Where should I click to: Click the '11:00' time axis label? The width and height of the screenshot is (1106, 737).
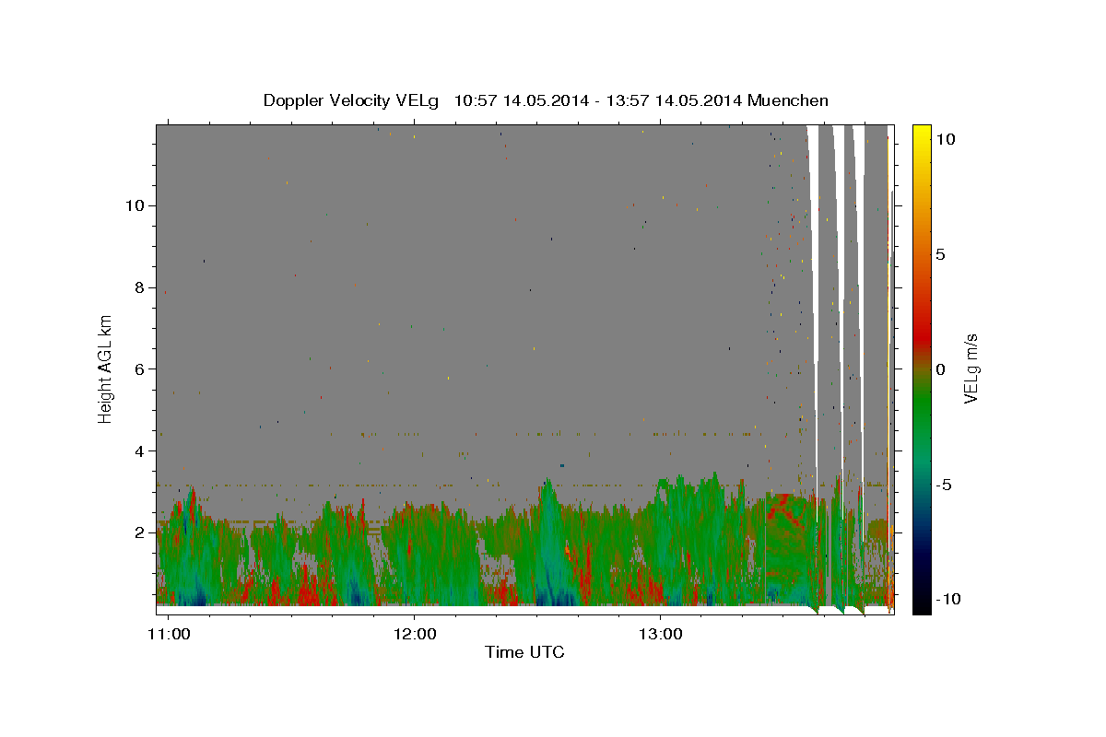169,635
